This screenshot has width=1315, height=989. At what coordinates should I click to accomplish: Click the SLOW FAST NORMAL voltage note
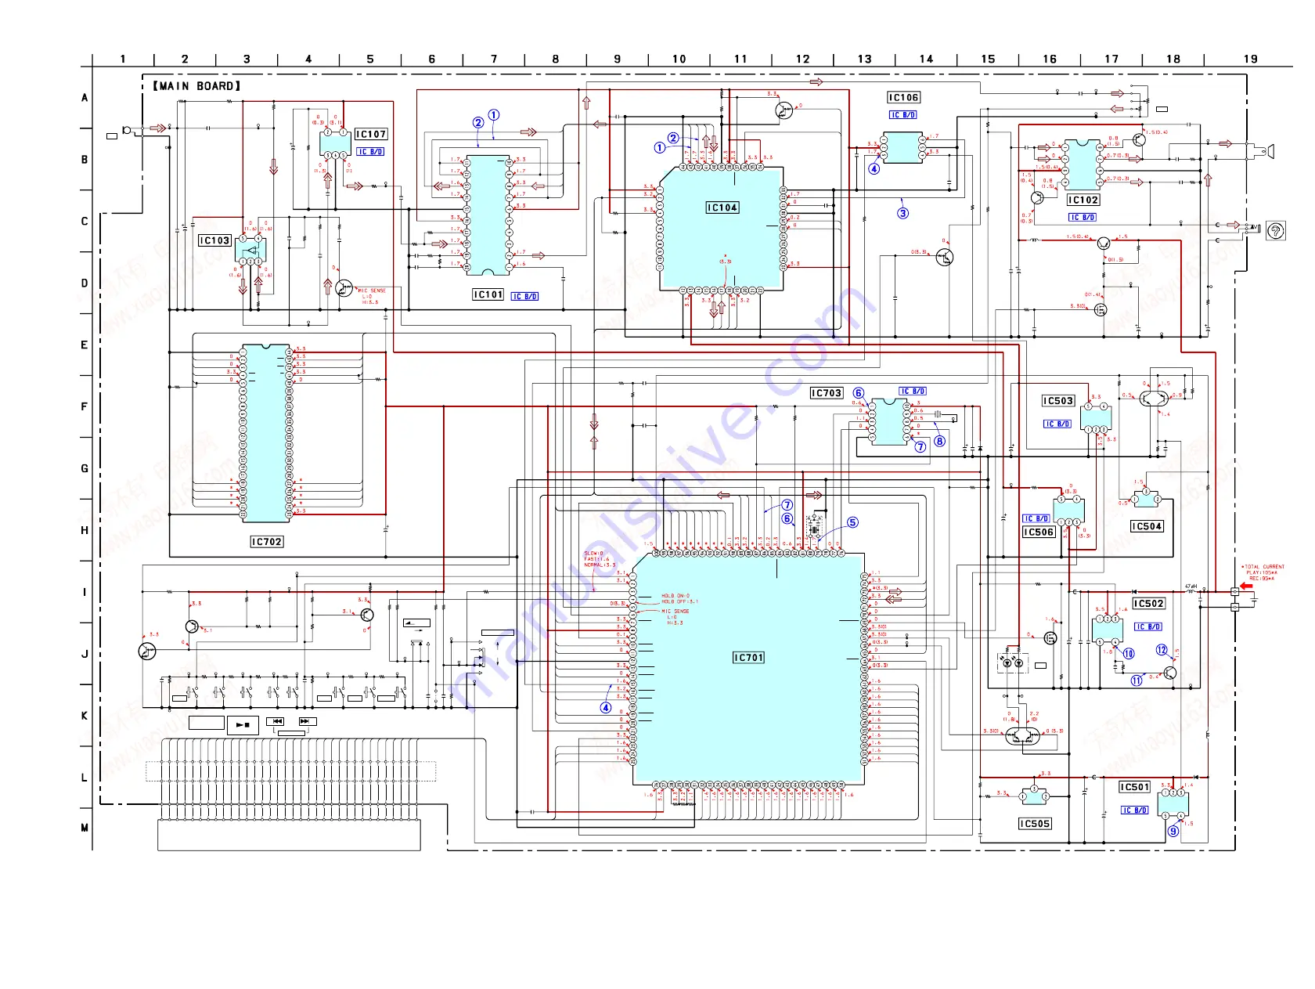click(x=600, y=559)
